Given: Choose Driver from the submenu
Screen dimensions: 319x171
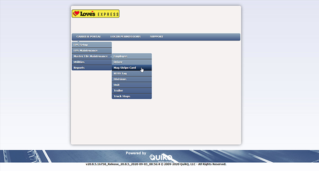Looking at the screenshot, I should coord(132,62).
